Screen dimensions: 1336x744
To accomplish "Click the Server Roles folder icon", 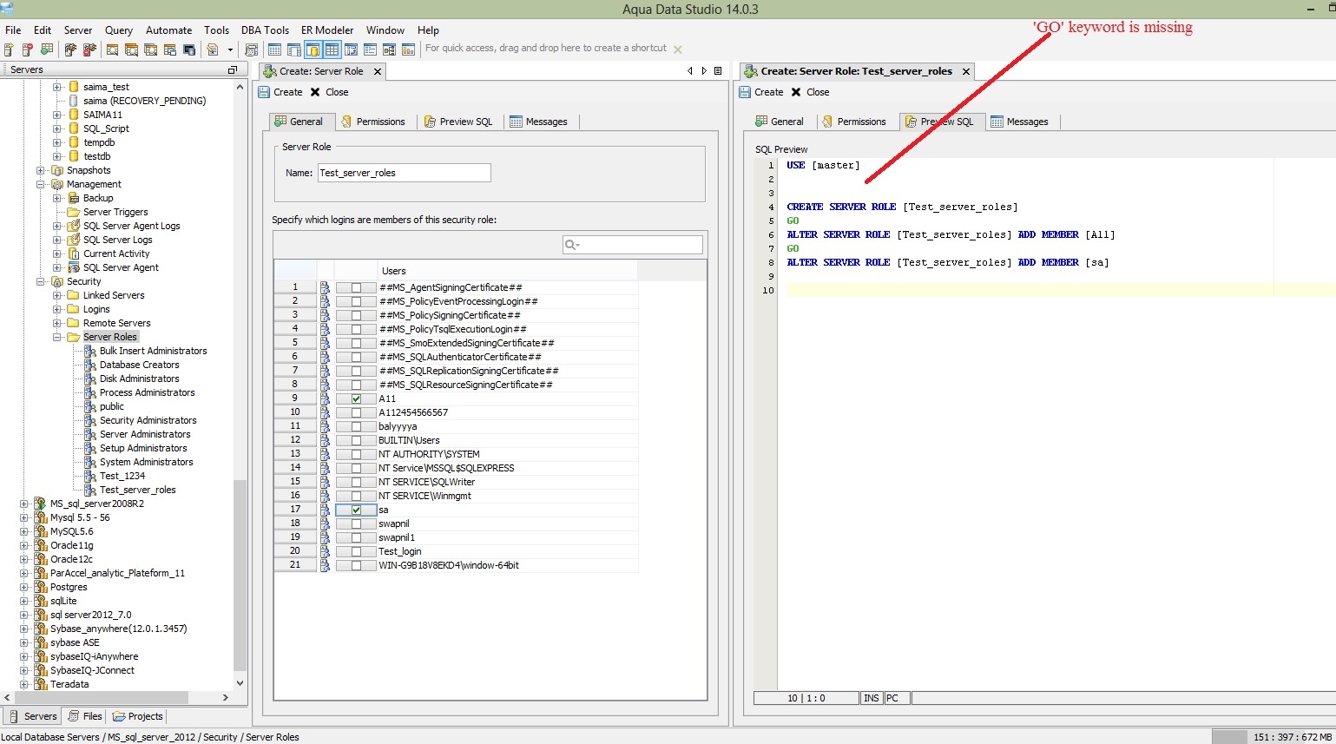I will pyautogui.click(x=74, y=337).
